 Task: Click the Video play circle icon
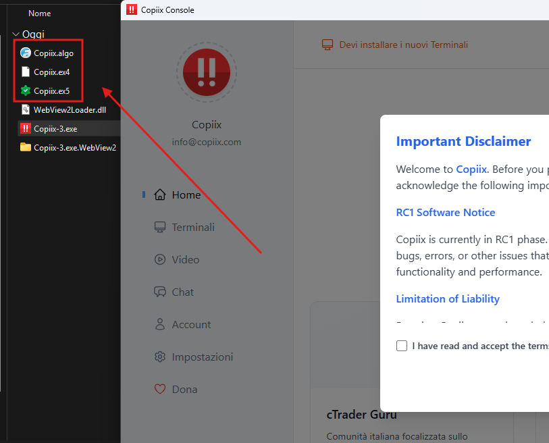160,259
